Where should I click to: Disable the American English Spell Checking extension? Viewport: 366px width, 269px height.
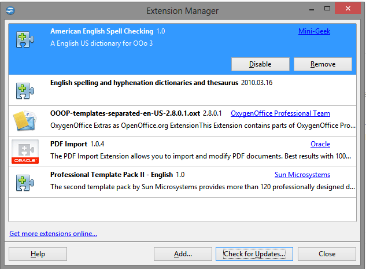coord(260,64)
